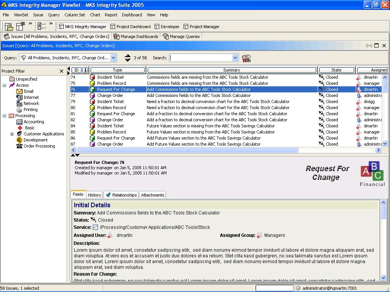Open the Dashboard menu
Screen dimensions: 390x292
[132, 15]
